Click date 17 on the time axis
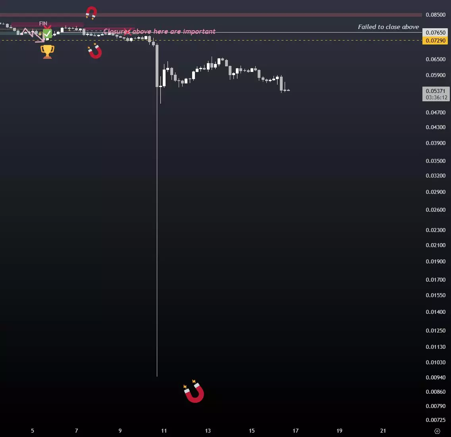 pyautogui.click(x=295, y=431)
